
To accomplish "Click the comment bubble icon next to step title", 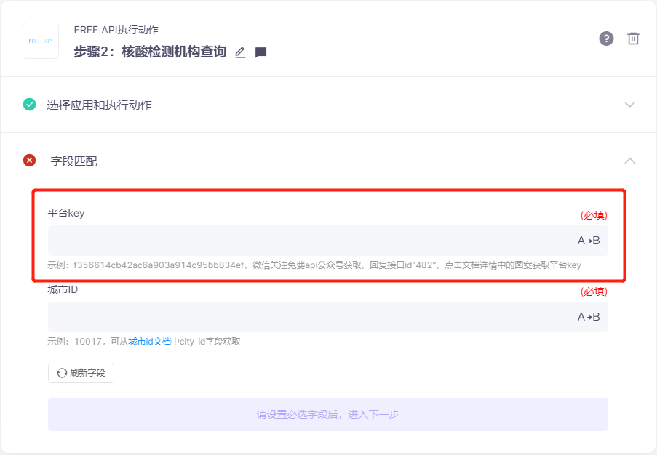I will point(260,52).
